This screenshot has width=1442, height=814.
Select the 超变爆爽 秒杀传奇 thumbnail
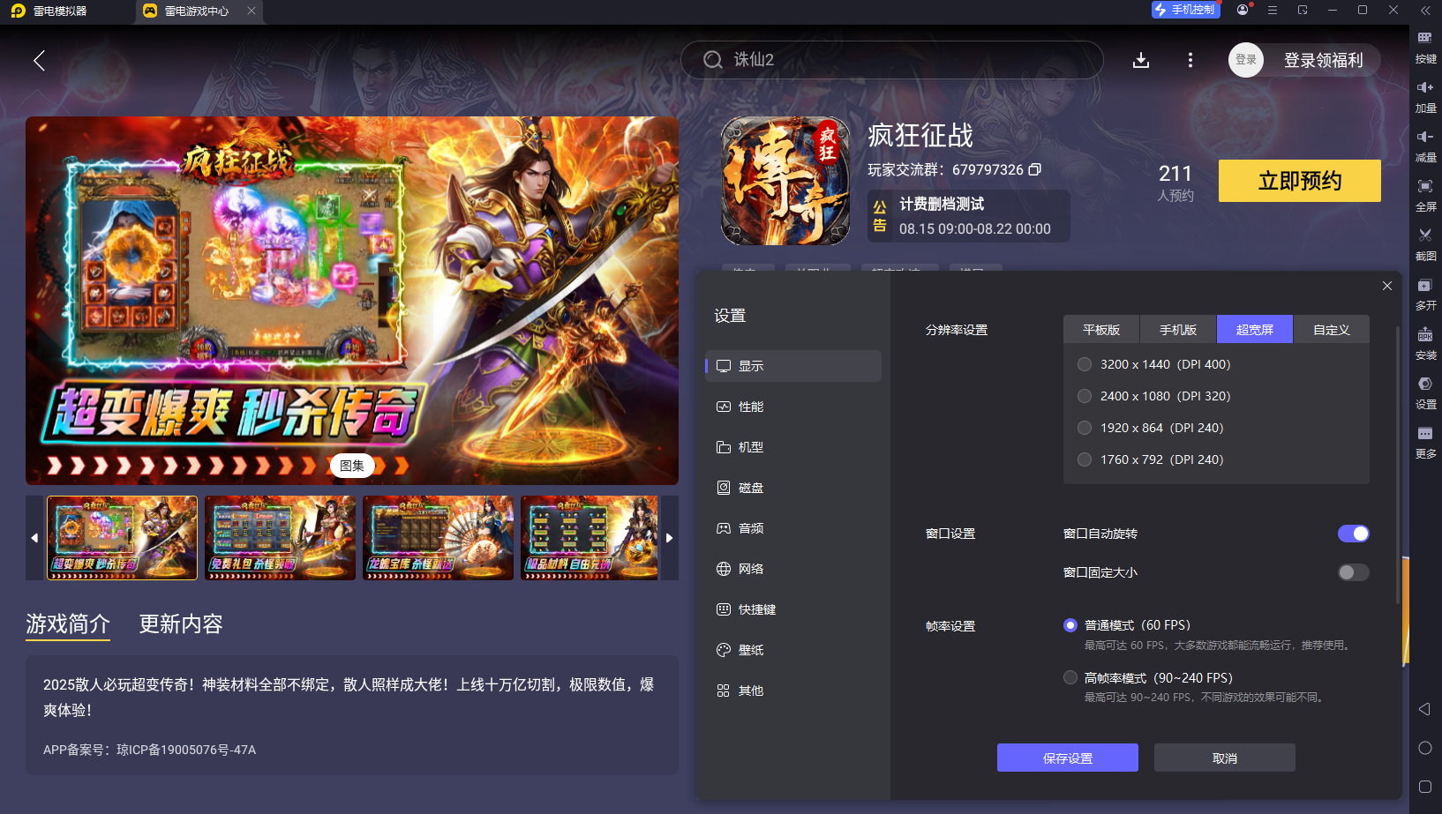click(122, 538)
